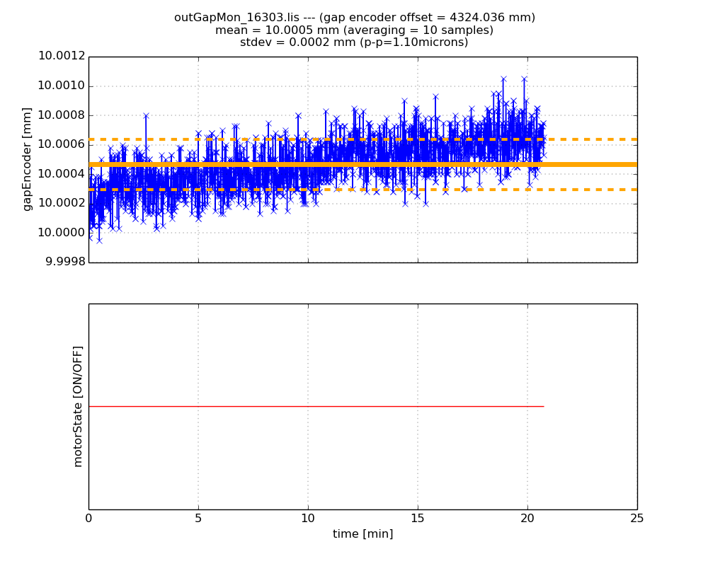Select the 10.0008 y-axis tick label
This screenshot has width=708, height=566.
point(62,115)
